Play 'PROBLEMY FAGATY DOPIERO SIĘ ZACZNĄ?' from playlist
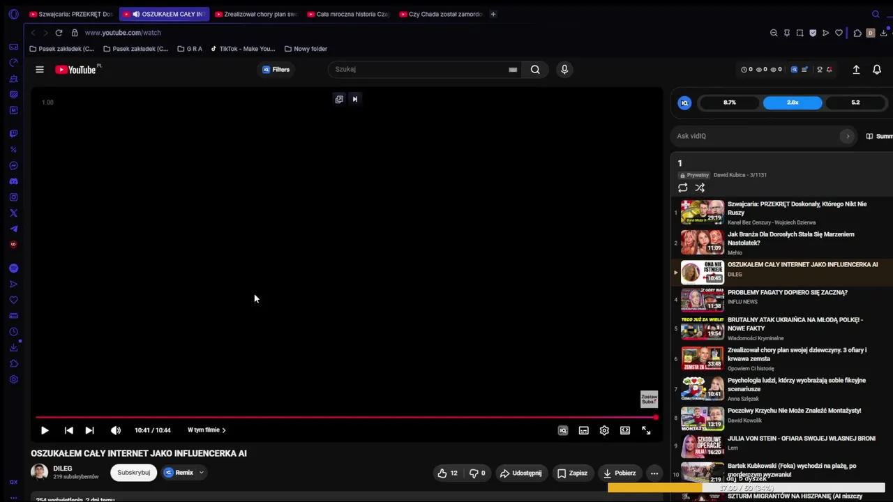The image size is (893, 502). (x=782, y=300)
